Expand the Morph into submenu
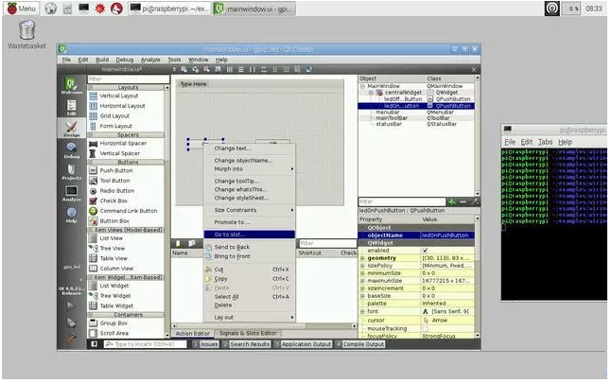 (252, 168)
